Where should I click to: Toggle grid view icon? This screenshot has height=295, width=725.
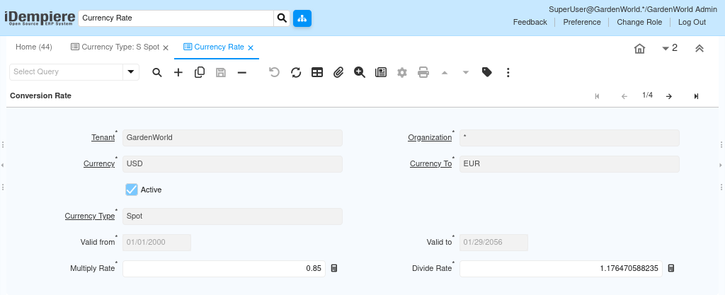tap(317, 72)
